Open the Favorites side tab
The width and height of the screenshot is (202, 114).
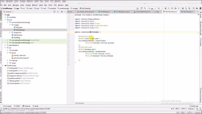click(x=1, y=84)
